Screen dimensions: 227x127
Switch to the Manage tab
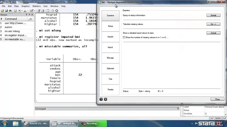tap(110, 58)
